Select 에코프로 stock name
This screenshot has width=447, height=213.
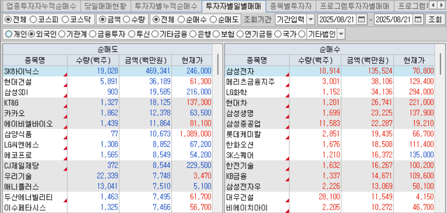18,155
